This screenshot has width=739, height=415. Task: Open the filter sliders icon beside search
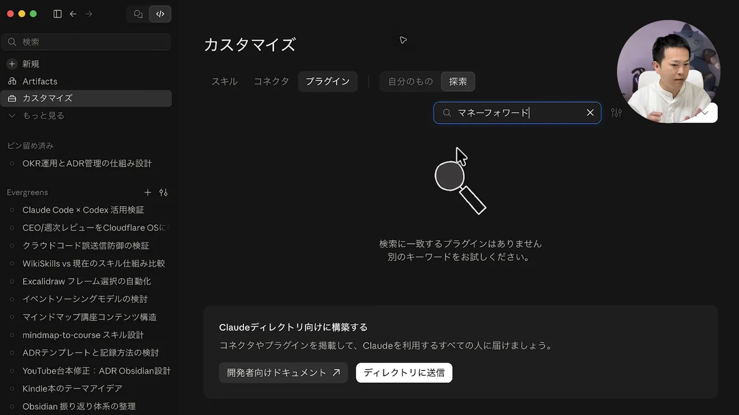[616, 113]
